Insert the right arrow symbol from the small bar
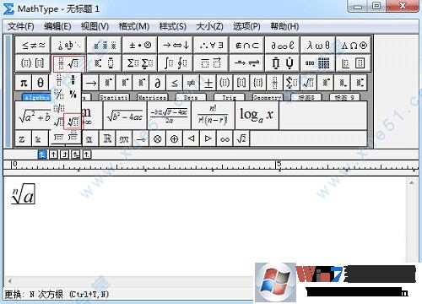The height and width of the screenshot is (304, 422). coord(91,83)
